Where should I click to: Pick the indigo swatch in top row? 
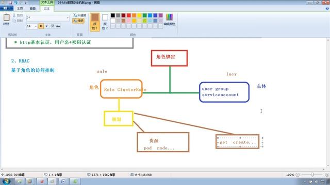[x=155, y=15]
